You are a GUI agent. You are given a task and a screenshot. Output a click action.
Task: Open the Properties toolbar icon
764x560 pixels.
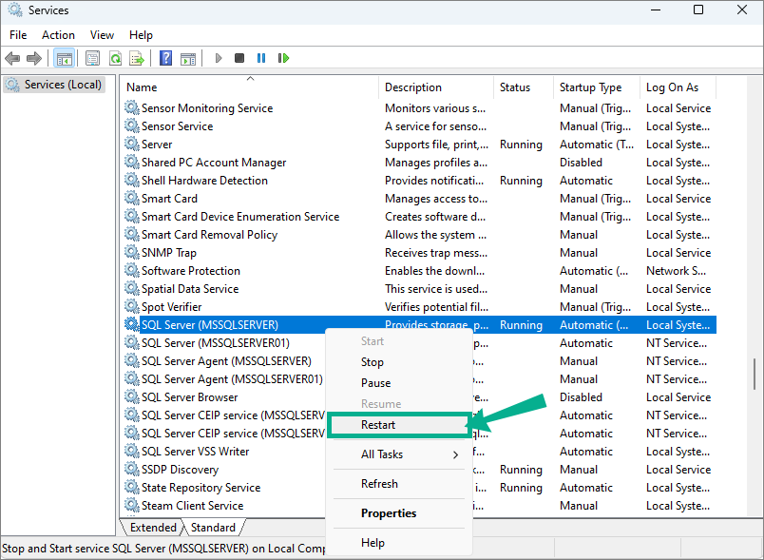click(92, 59)
